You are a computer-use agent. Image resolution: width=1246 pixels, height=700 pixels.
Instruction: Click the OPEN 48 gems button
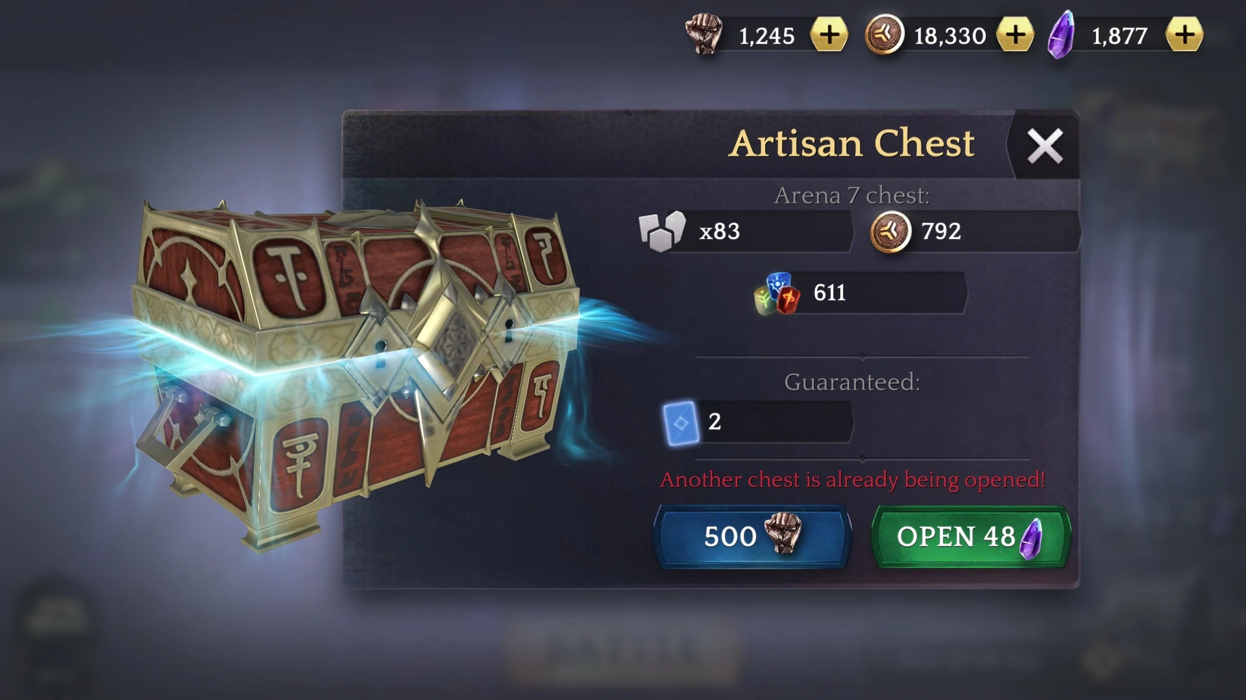coord(971,537)
